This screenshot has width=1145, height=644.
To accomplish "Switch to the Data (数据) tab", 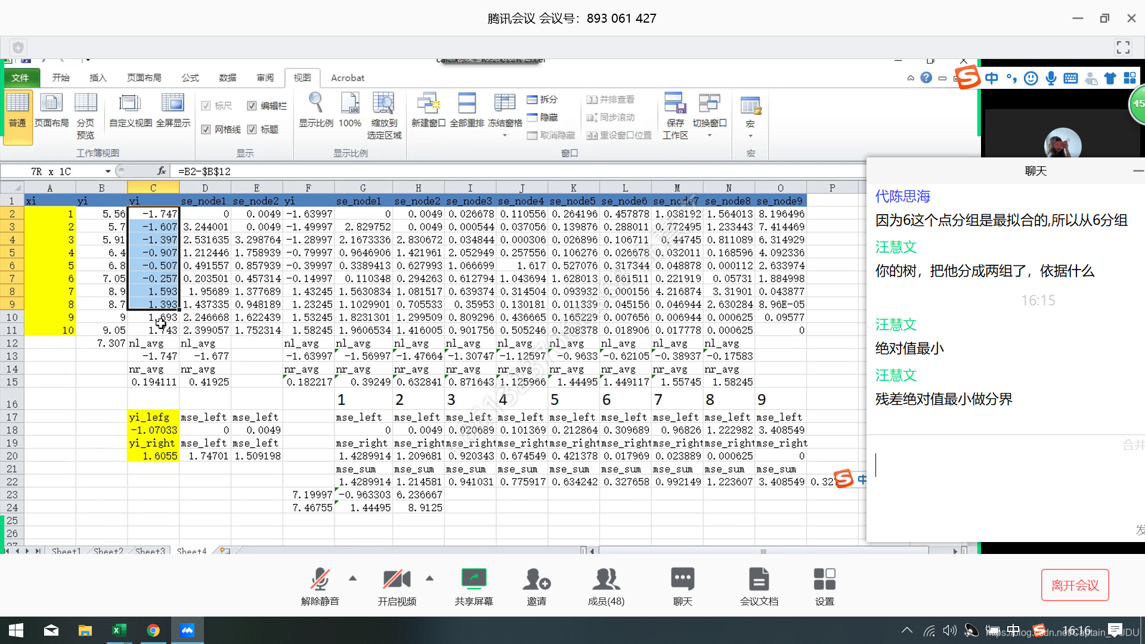I will click(x=228, y=78).
